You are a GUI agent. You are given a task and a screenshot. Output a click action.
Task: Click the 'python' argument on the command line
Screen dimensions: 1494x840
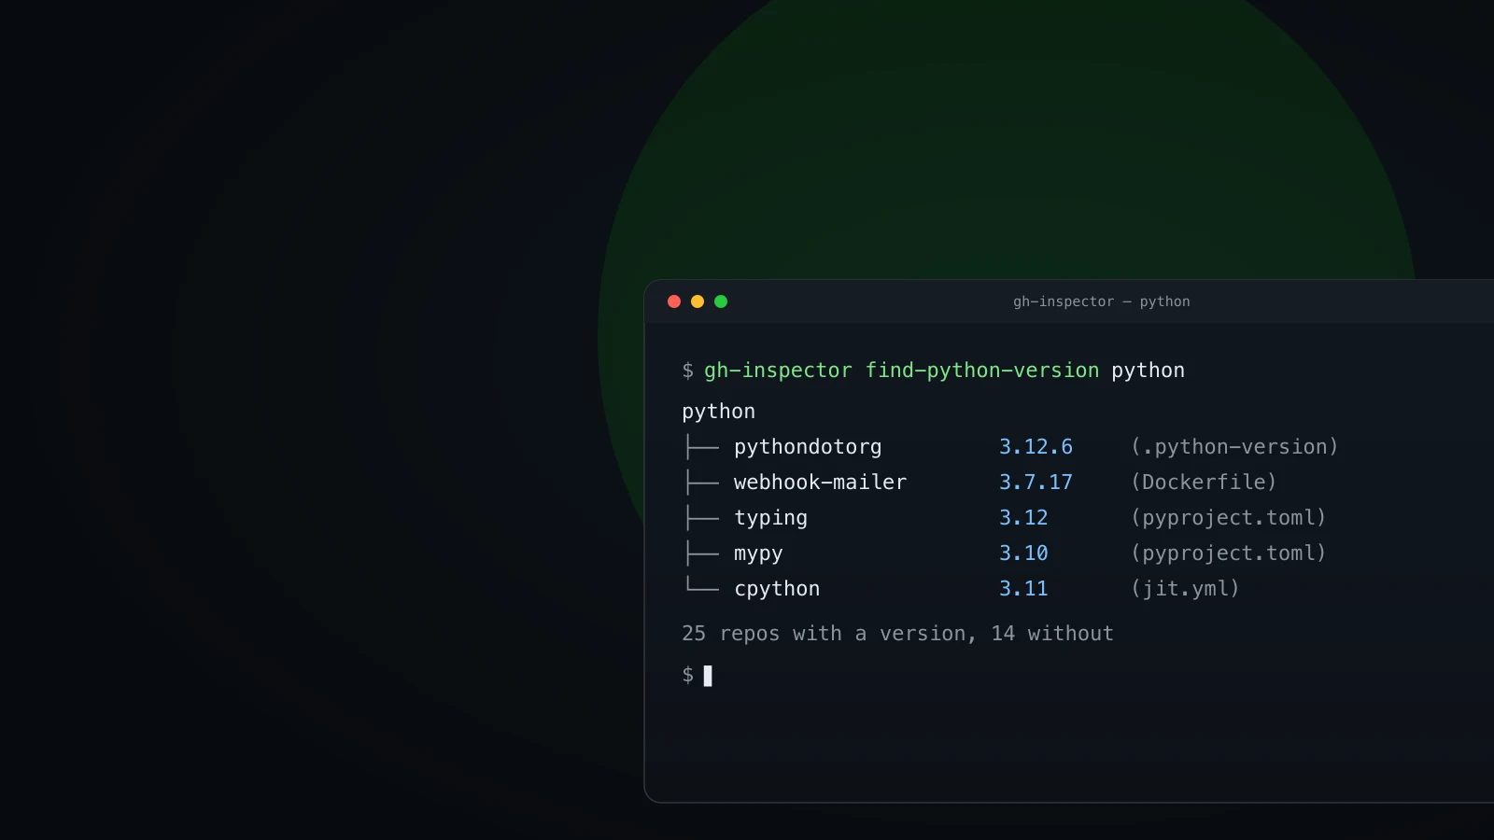1148,371
